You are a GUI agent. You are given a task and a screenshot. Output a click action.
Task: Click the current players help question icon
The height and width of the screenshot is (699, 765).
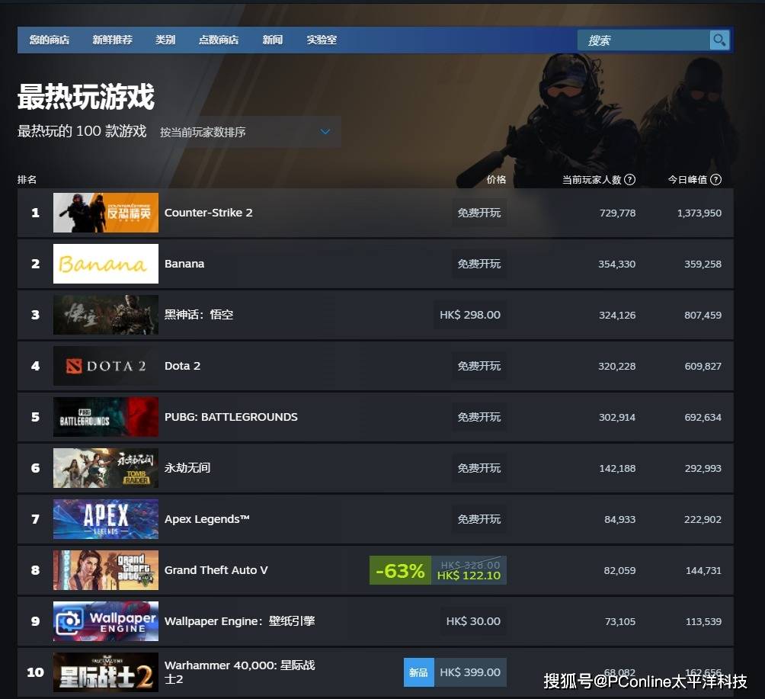[630, 180]
